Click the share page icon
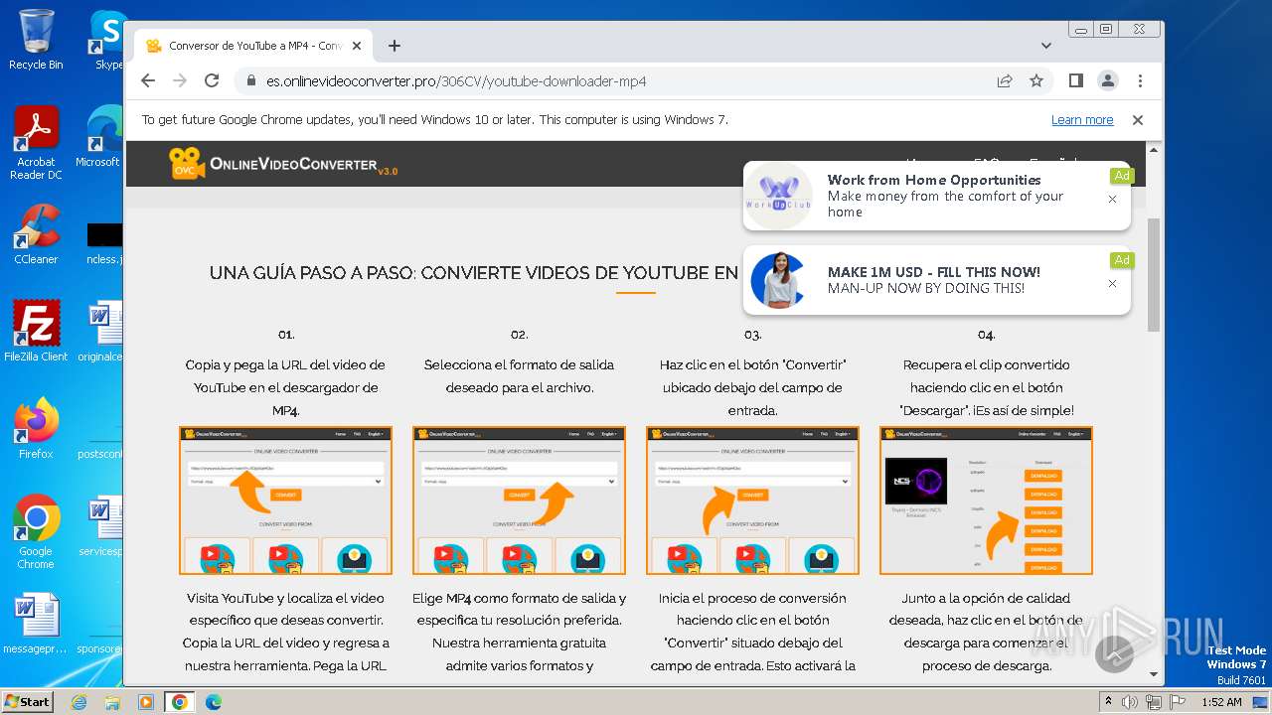Image resolution: width=1272 pixels, height=715 pixels. click(x=1005, y=80)
